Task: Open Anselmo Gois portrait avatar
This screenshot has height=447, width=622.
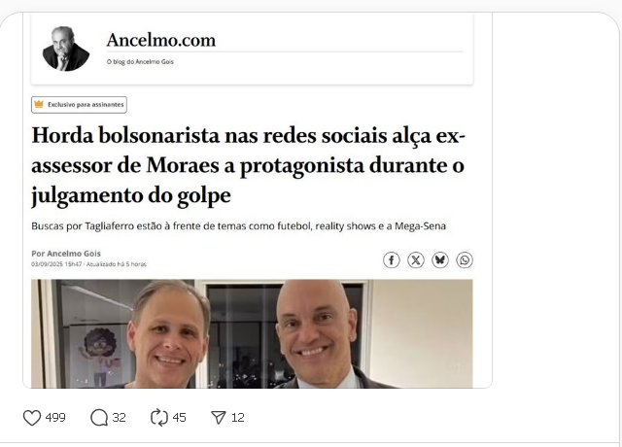Action: click(66, 49)
